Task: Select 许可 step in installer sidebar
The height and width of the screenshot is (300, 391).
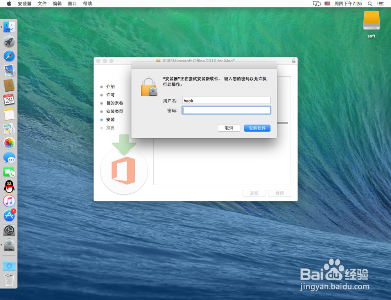Action: point(110,95)
